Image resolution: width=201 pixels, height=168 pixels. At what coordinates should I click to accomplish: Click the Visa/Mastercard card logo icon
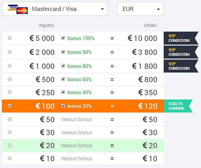pos(18,9)
